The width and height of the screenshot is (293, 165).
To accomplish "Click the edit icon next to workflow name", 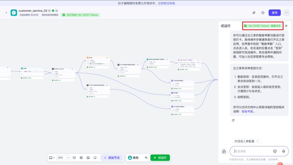I will (57, 11).
